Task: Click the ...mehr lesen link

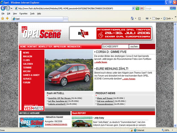Action: tap(101, 62)
